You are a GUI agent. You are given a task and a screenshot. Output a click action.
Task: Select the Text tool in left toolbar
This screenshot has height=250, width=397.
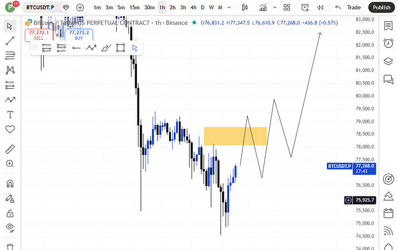pos(10,114)
